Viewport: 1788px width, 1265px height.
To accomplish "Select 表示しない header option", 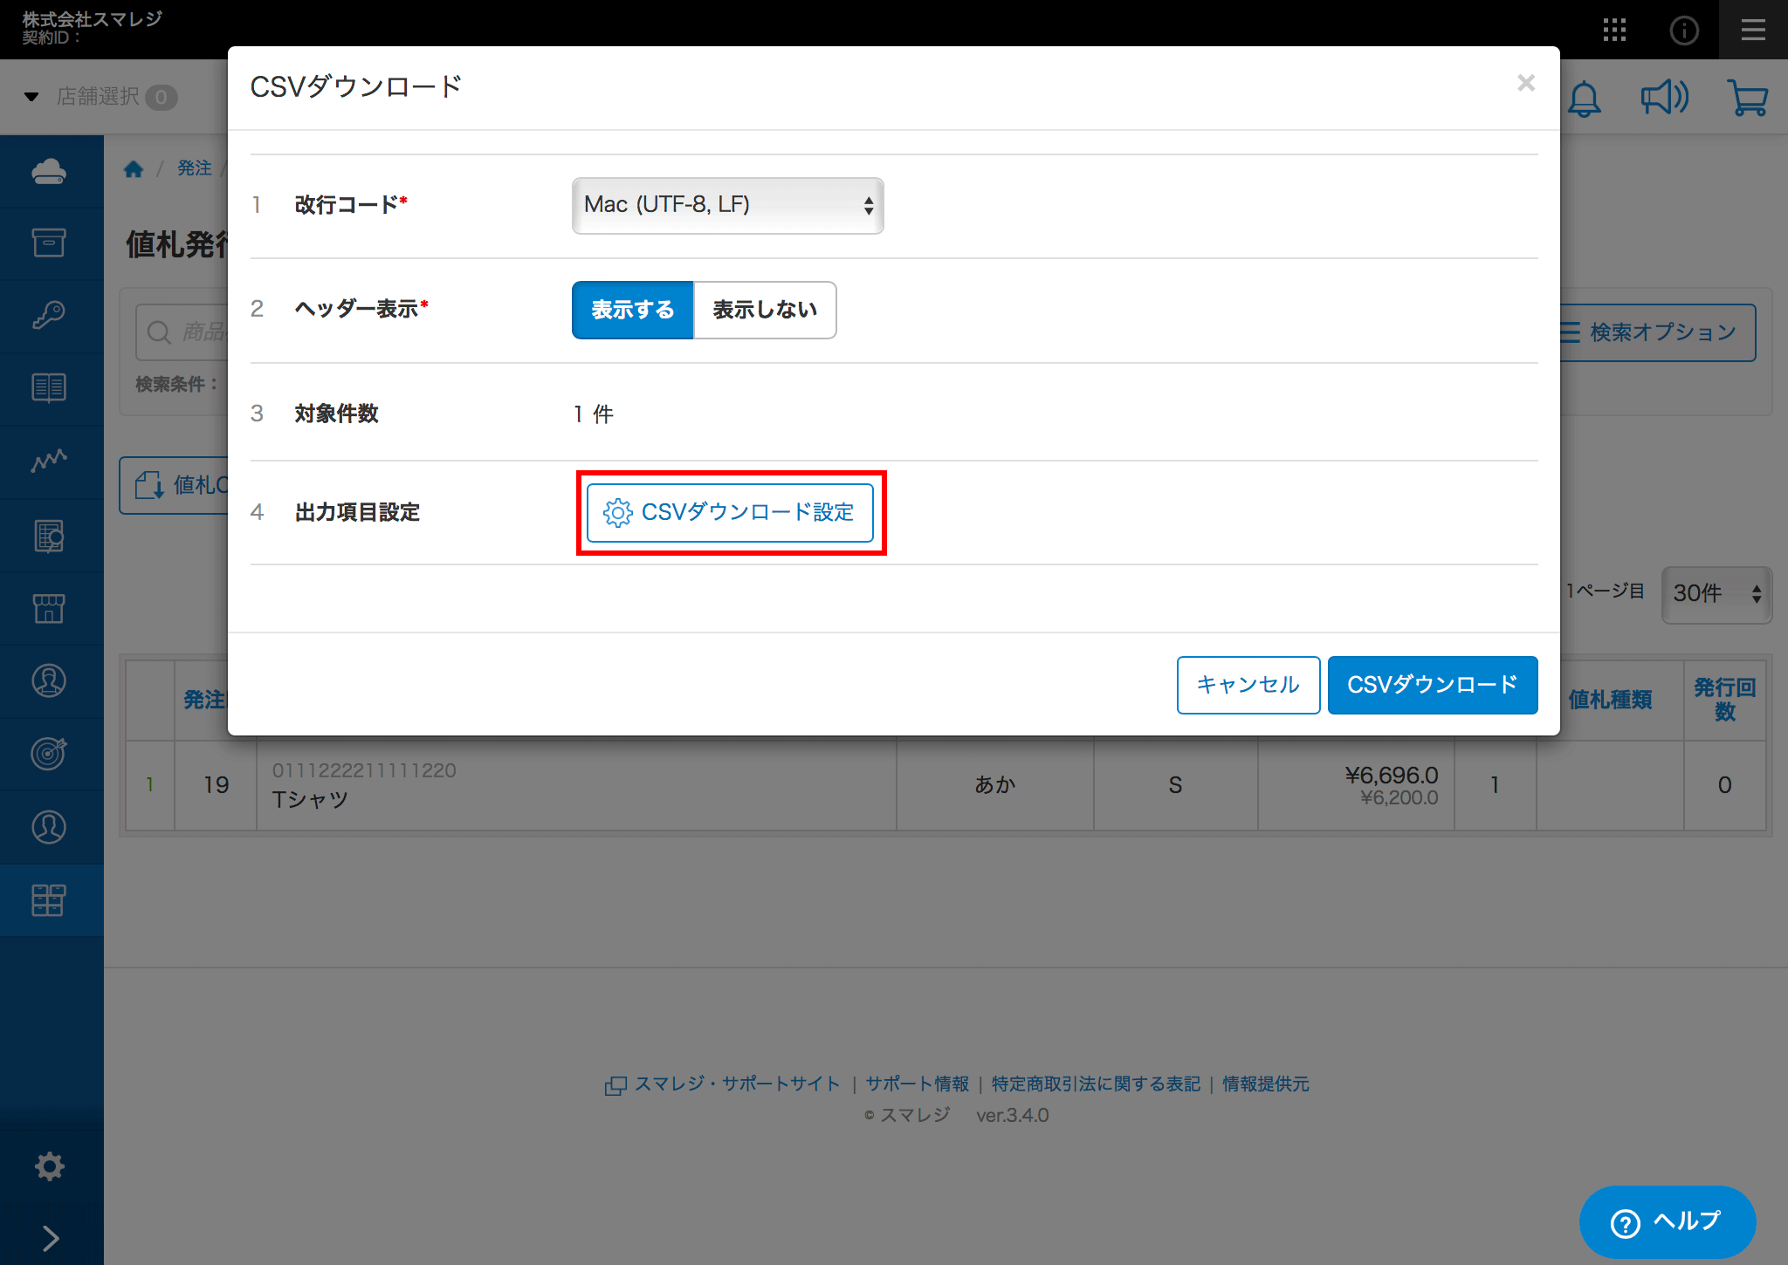I will 765,310.
